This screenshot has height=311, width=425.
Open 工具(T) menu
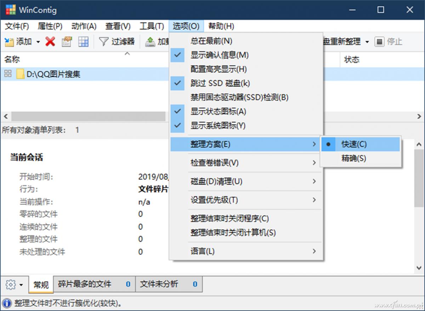[x=152, y=26]
